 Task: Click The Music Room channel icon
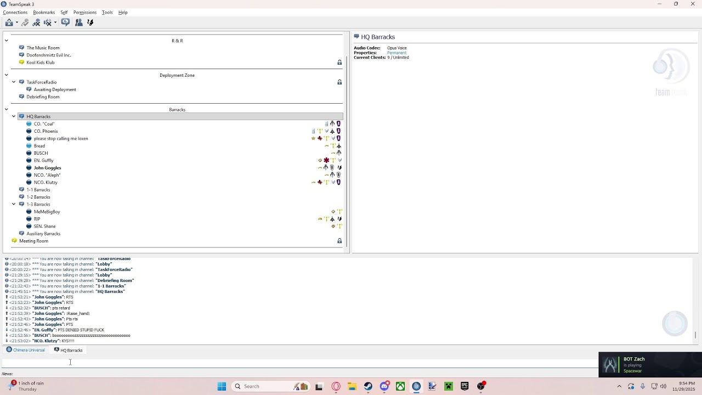pyautogui.click(x=21, y=48)
